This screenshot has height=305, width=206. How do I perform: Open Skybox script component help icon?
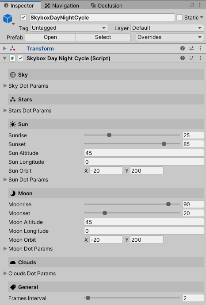(182, 58)
